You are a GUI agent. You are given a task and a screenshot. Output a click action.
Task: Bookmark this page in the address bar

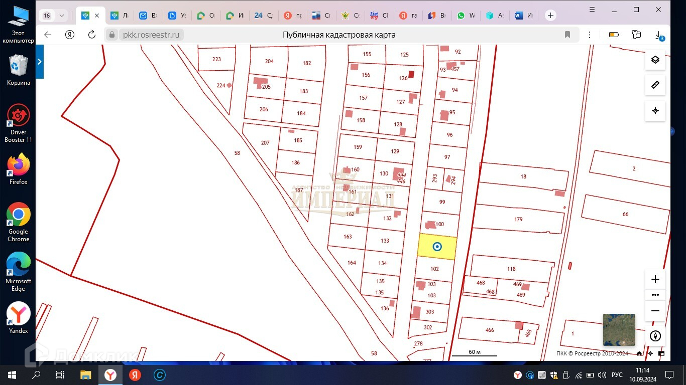pos(567,35)
